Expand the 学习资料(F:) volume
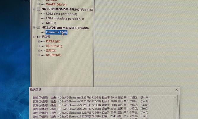The width and height of the screenshot is (198, 119). pos(39,55)
